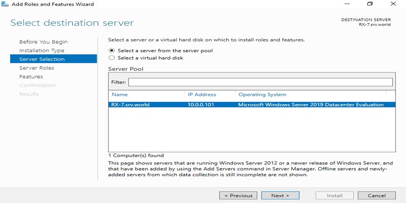Close the Add Roles wizard window

click(x=393, y=4)
